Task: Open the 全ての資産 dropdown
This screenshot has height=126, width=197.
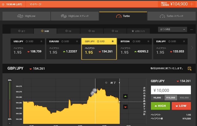Action: tap(172, 29)
